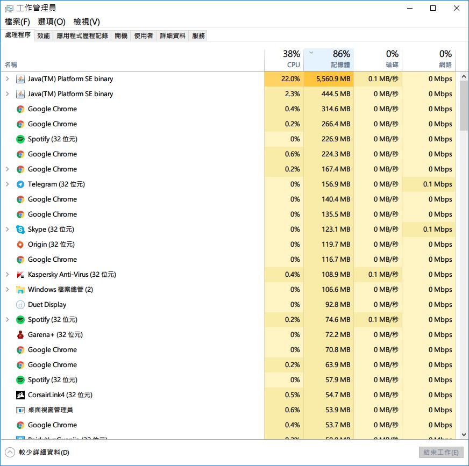Screen dimensions: 469x466
Task: Click the vertical scrollbar thumb
Action: (464, 106)
